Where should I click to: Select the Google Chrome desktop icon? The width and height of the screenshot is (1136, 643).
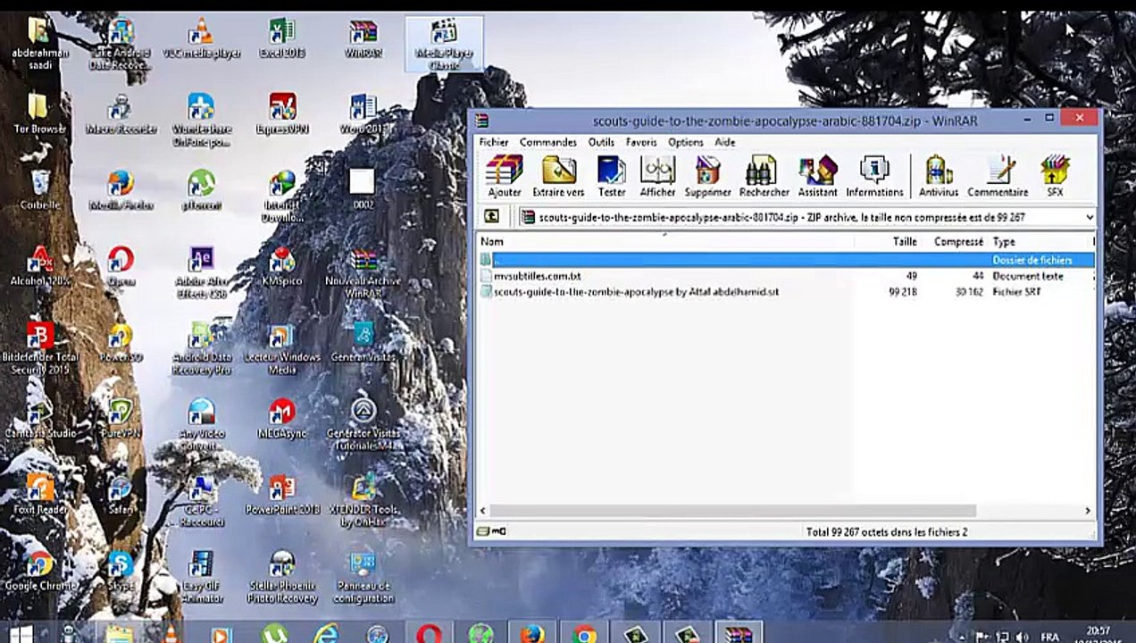(40, 572)
